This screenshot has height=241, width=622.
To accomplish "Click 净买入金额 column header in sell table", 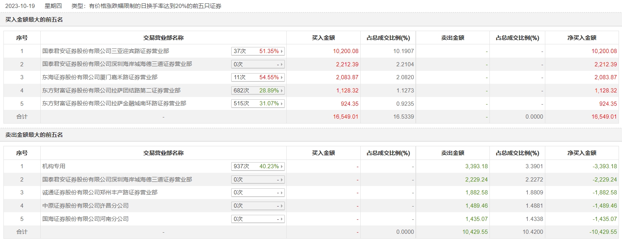I will 582,153.
